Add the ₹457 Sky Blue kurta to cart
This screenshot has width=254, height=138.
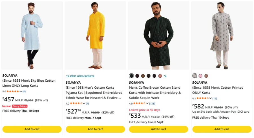32,129
